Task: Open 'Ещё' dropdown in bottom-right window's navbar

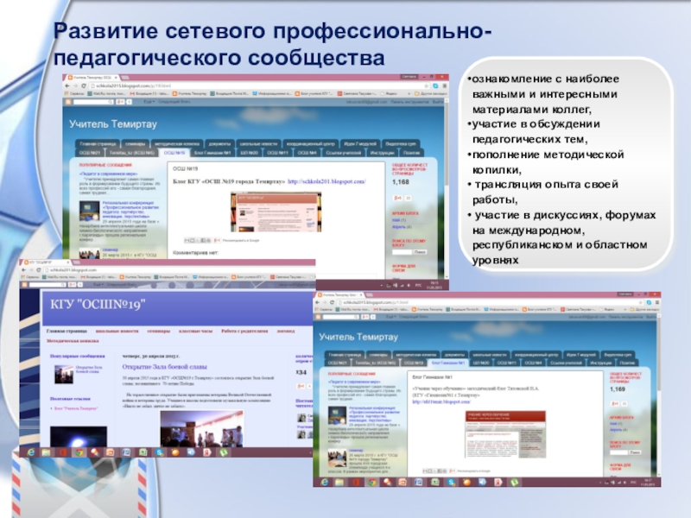Action: point(391,317)
